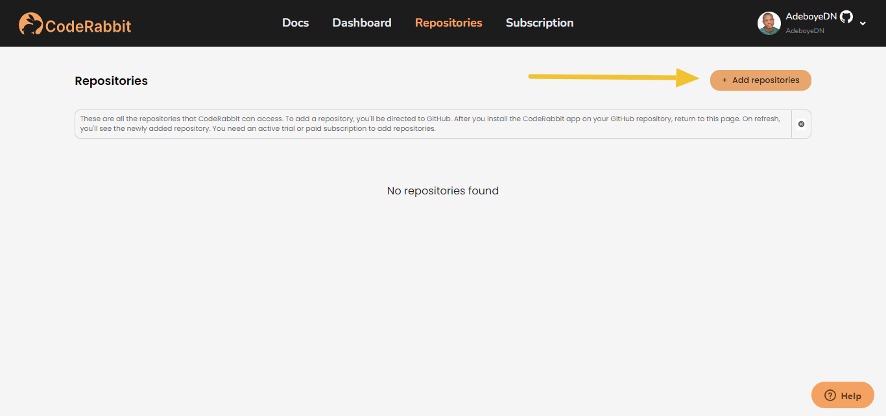Dismiss the info banner with X icon
Viewport: 886px width, 416px height.
801,124
